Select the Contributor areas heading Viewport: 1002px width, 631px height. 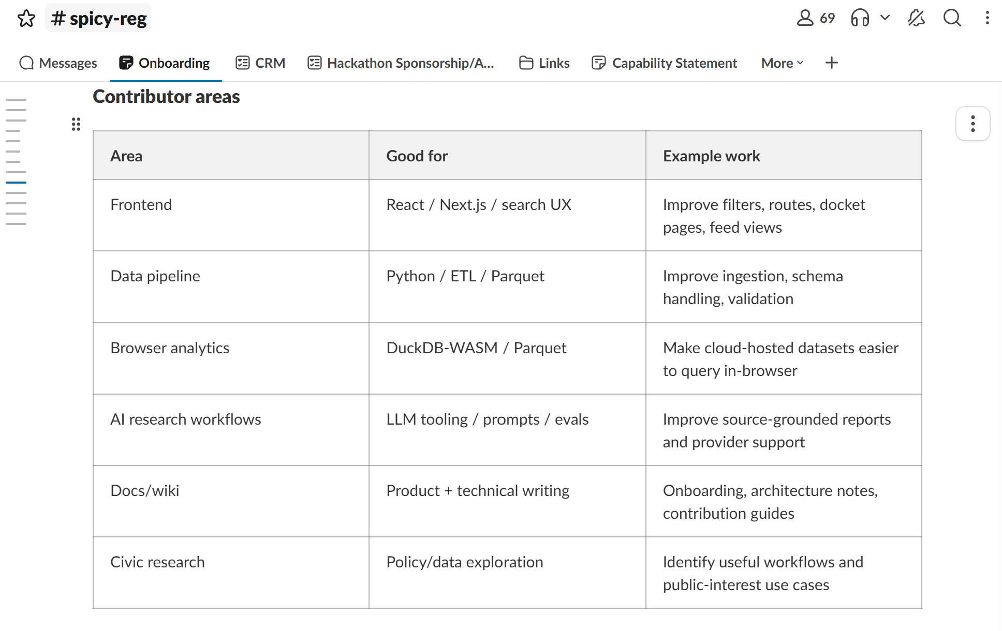(x=166, y=97)
